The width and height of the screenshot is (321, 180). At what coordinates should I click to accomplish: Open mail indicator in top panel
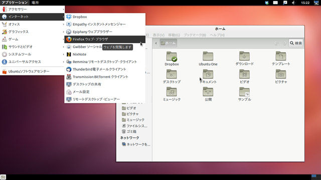pos(275,2)
